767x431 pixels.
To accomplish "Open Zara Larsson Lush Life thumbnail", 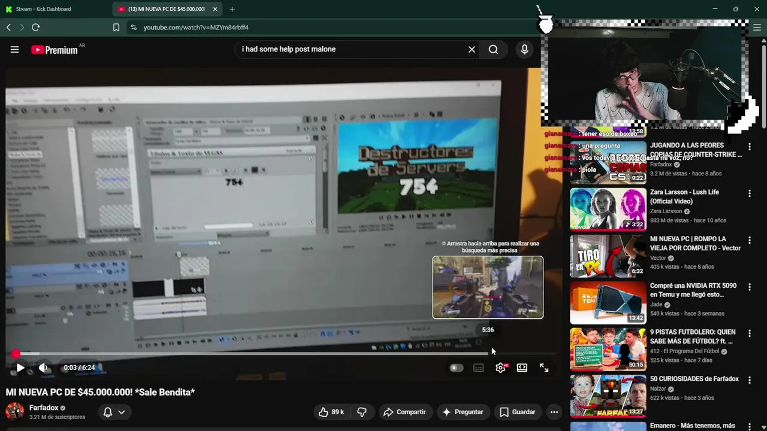I will click(608, 210).
